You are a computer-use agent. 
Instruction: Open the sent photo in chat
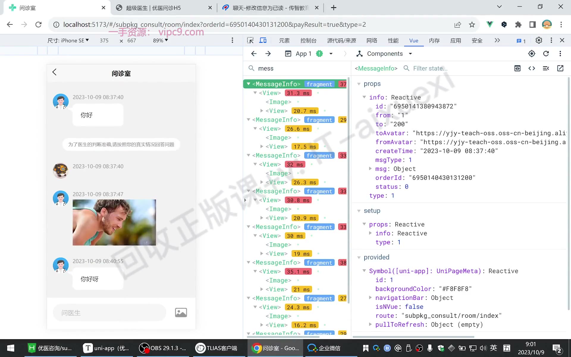[114, 222]
